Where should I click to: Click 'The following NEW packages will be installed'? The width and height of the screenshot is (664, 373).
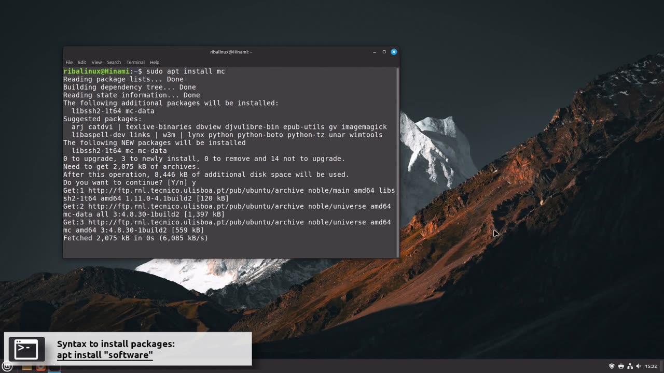(155, 142)
